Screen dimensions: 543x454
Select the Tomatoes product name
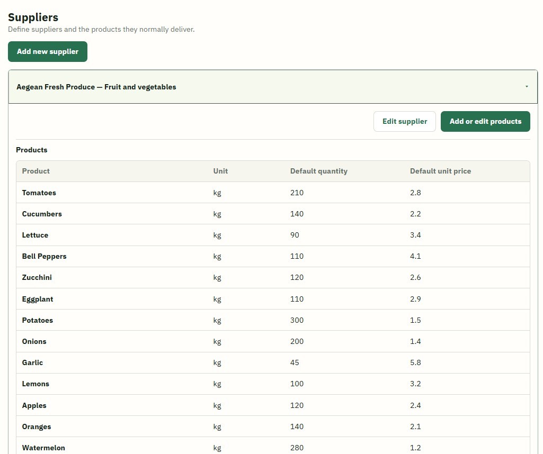tap(39, 193)
